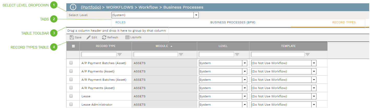The height and width of the screenshot is (109, 370).
Task: Click the Refresh arrows icon
Action: (104, 37)
